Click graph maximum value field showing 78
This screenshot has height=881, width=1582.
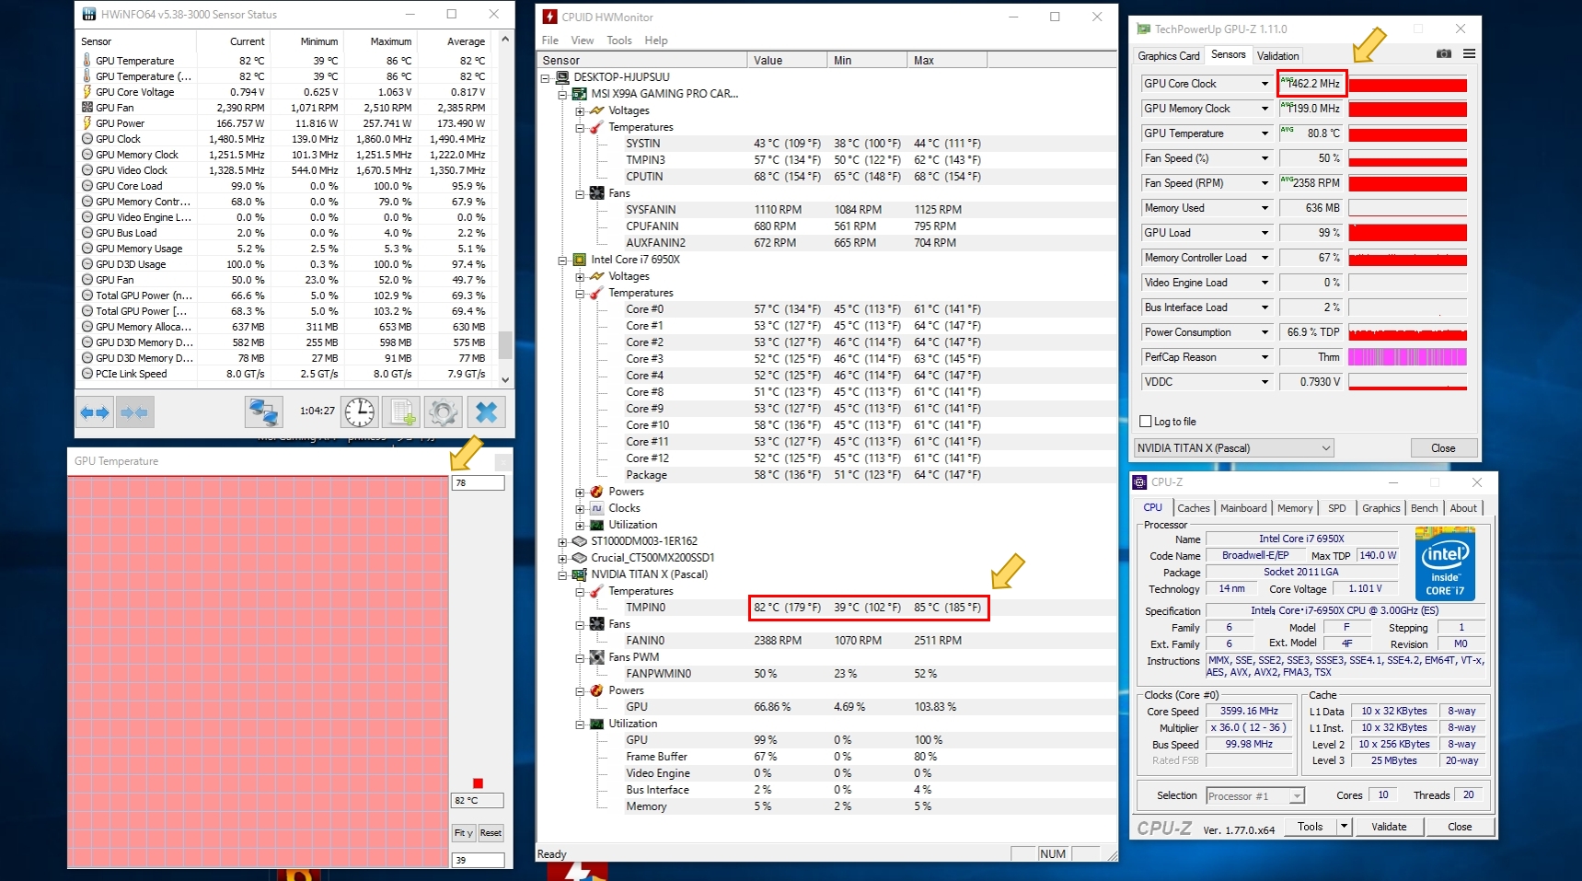(x=478, y=482)
